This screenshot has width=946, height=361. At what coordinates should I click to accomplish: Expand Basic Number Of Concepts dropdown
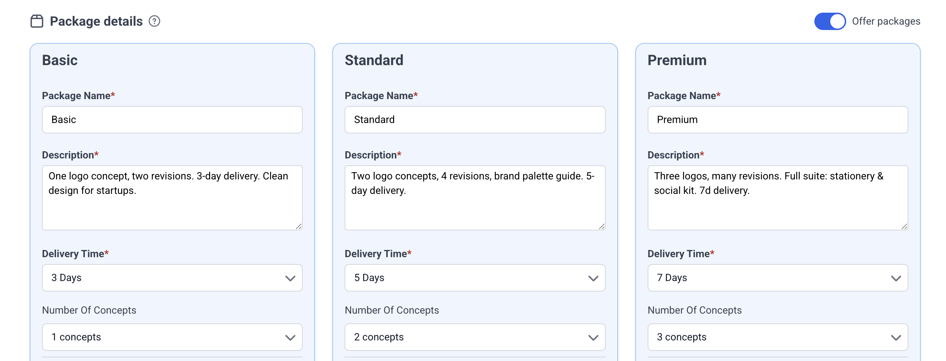172,337
